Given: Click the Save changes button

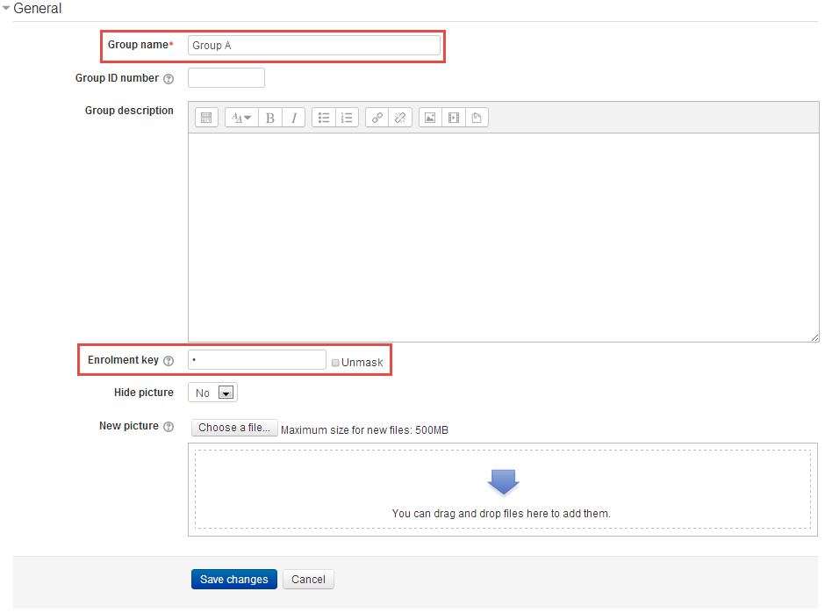Looking at the screenshot, I should (x=234, y=580).
